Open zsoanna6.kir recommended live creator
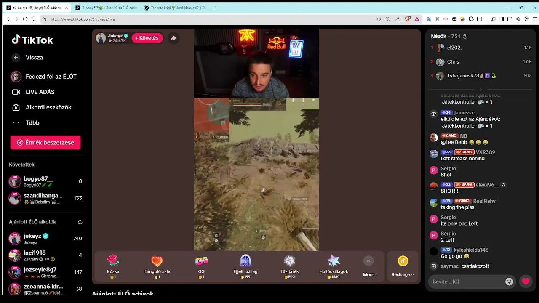The width and height of the screenshot is (539, 303). click(x=45, y=289)
